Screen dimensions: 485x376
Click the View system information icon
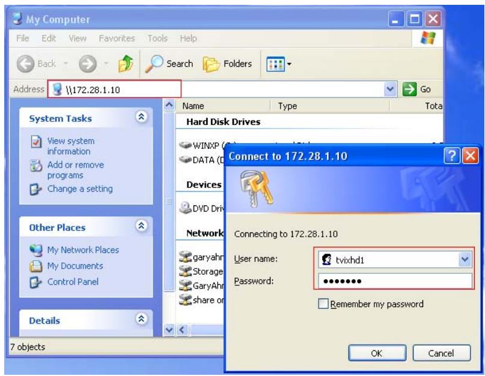36,142
